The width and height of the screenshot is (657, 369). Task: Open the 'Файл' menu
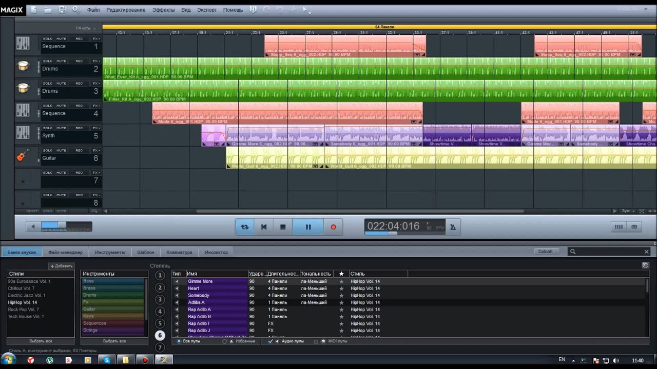pos(93,10)
